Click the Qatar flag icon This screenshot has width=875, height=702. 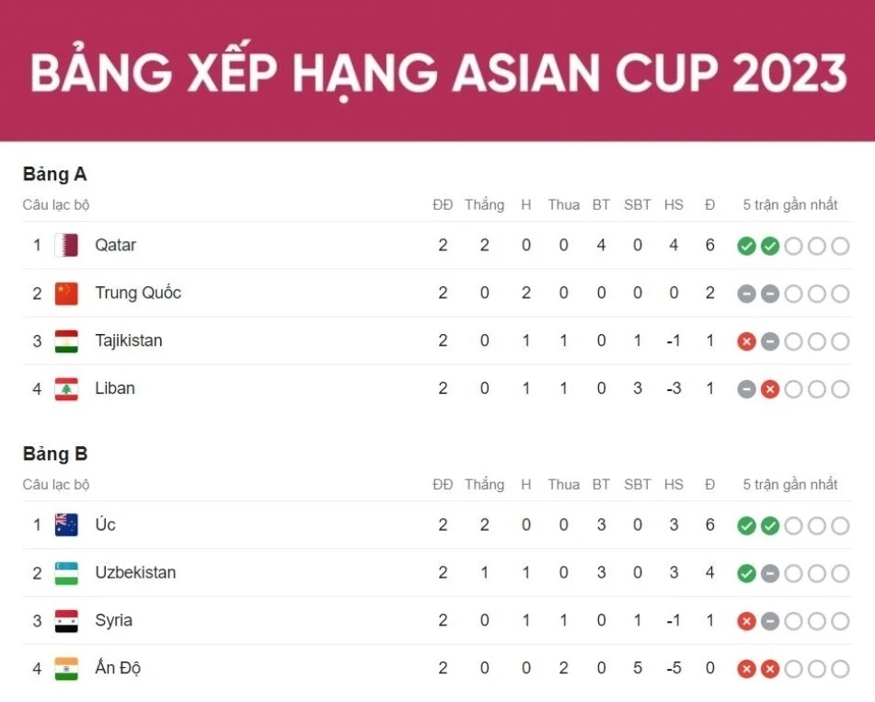click(66, 246)
